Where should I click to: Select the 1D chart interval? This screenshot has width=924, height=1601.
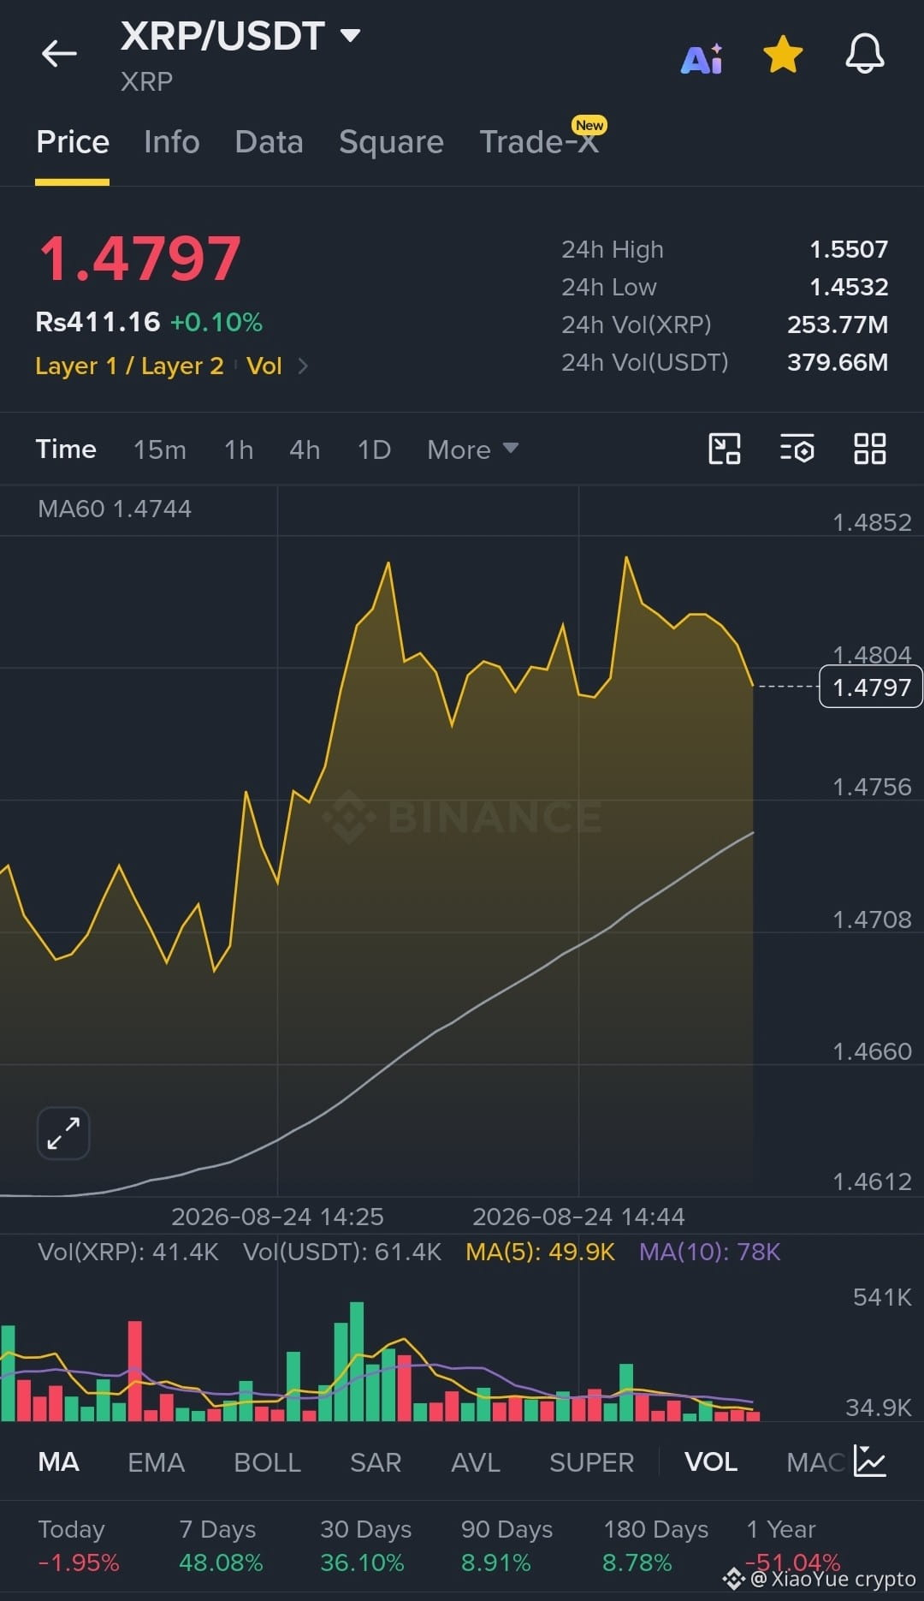(374, 449)
